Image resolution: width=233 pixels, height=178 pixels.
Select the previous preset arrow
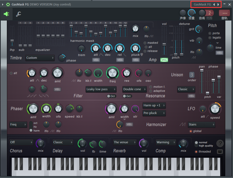pos(214,4)
